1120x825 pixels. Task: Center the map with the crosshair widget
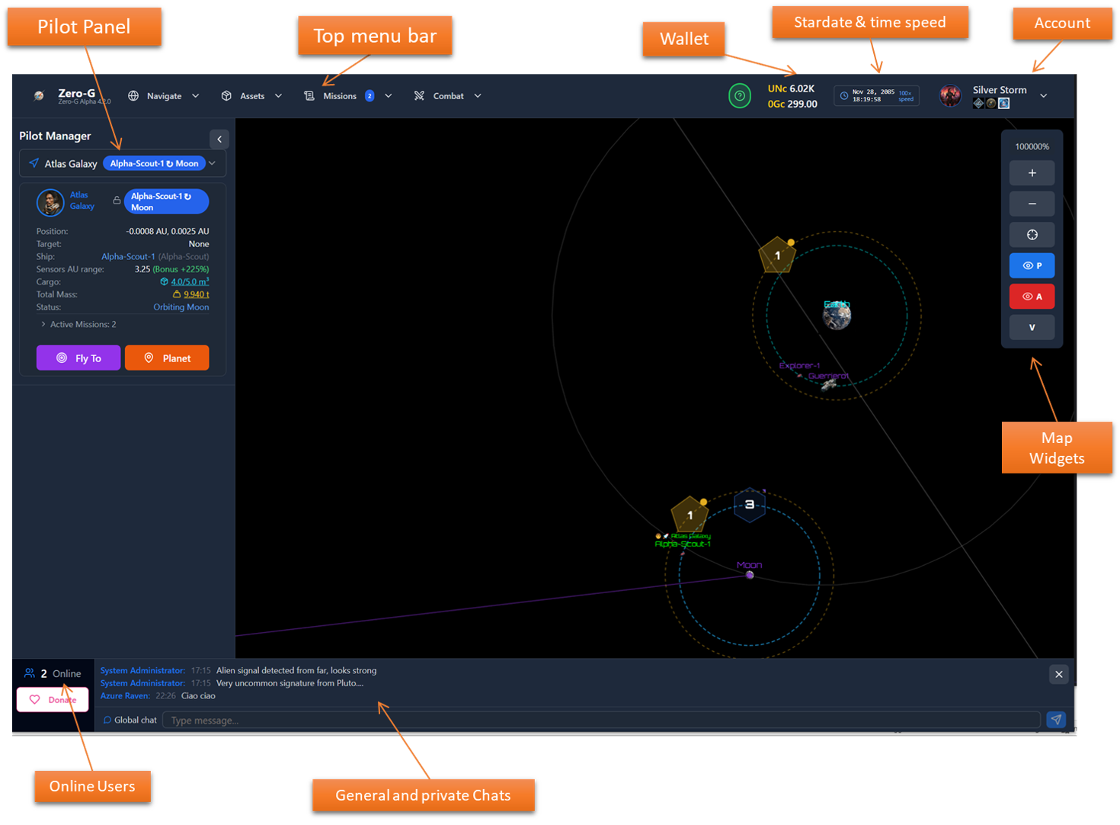(1032, 235)
